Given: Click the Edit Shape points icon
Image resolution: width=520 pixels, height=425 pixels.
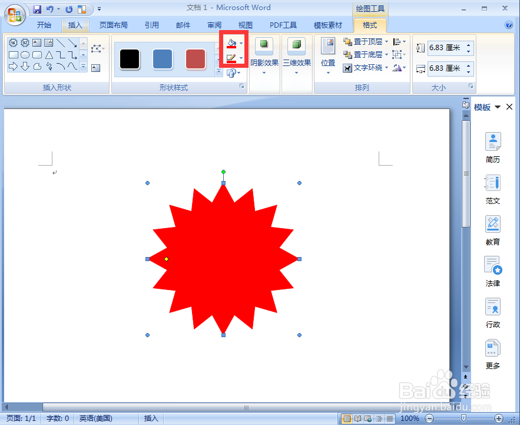Looking at the screenshot, I should [96, 49].
